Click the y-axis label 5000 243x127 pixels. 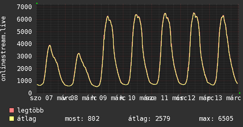coord(24,32)
